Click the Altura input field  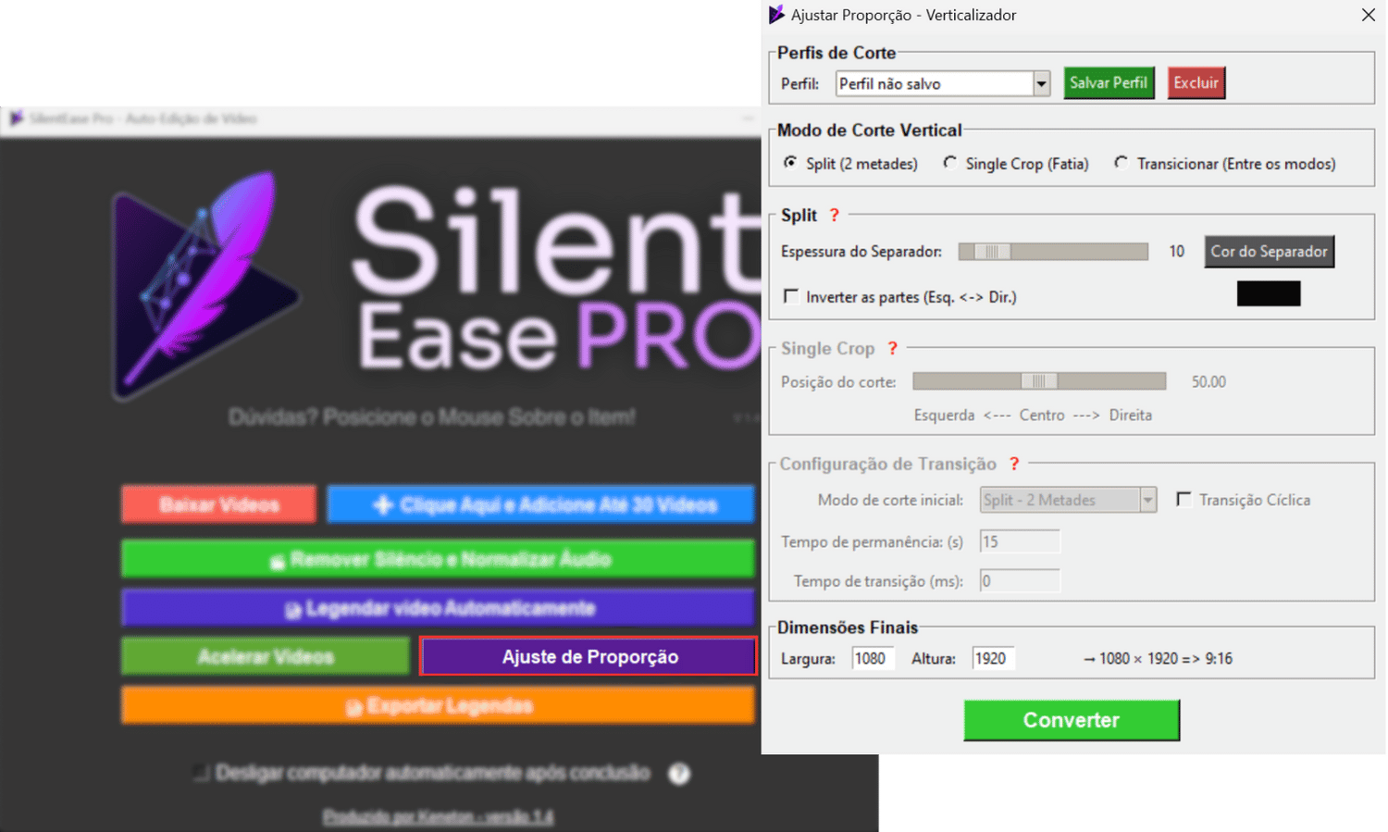click(994, 658)
